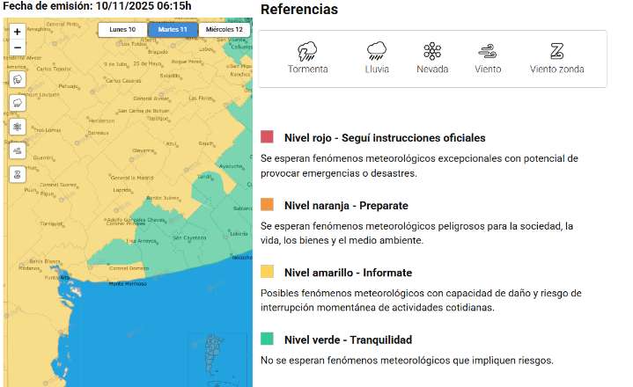Click 'Nivel naranja - Preparate' heading
The height and width of the screenshot is (387, 633).
pos(346,206)
